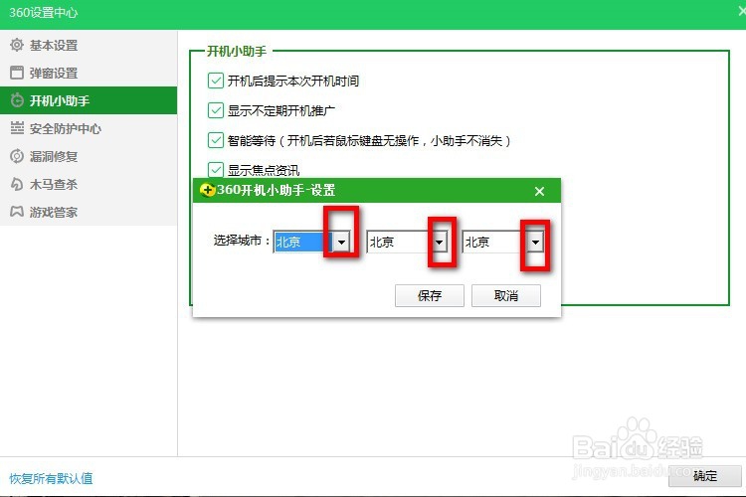
Task: Click the 360 logo in the dialog title
Action: tap(208, 190)
